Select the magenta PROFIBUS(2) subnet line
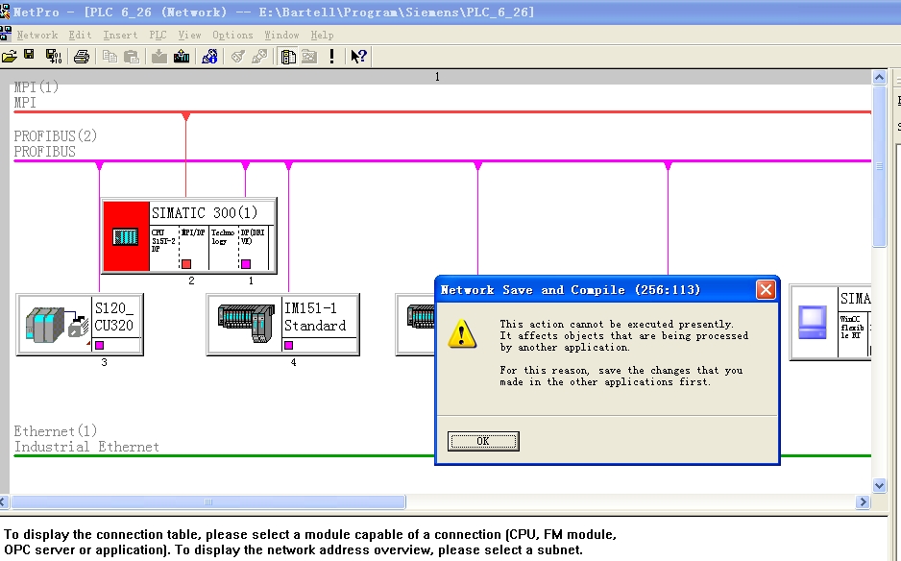901x561 pixels. coord(443,161)
